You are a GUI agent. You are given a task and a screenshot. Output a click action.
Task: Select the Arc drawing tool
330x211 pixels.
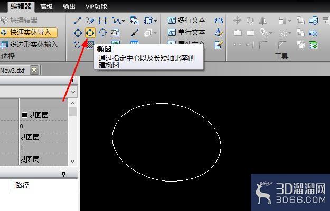(102, 33)
